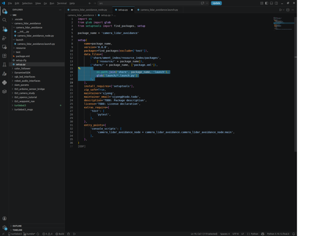Open Source Control view with 22 badge
The image size is (310, 236).
click(4, 29)
